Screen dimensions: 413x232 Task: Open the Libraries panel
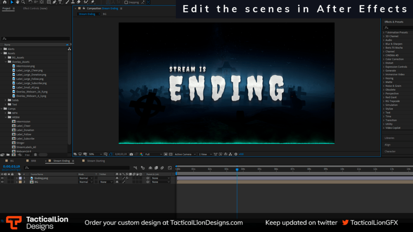389,138
